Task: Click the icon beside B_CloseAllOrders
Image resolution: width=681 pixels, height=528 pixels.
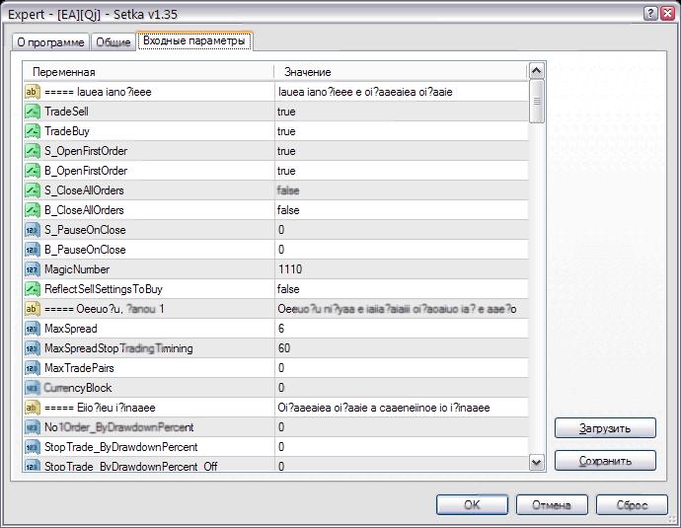Action: point(33,210)
